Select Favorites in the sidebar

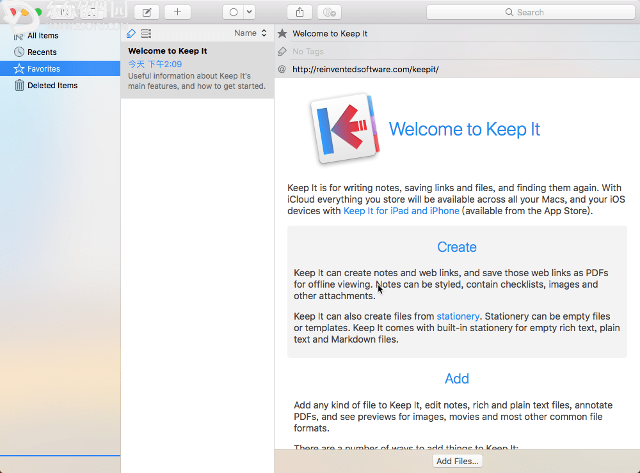(x=60, y=68)
